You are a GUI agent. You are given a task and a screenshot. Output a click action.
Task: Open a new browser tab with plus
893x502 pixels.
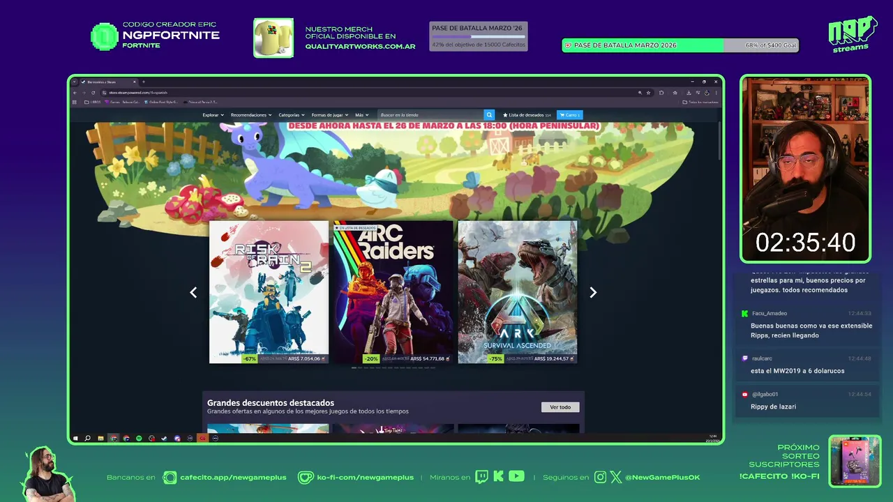point(144,82)
